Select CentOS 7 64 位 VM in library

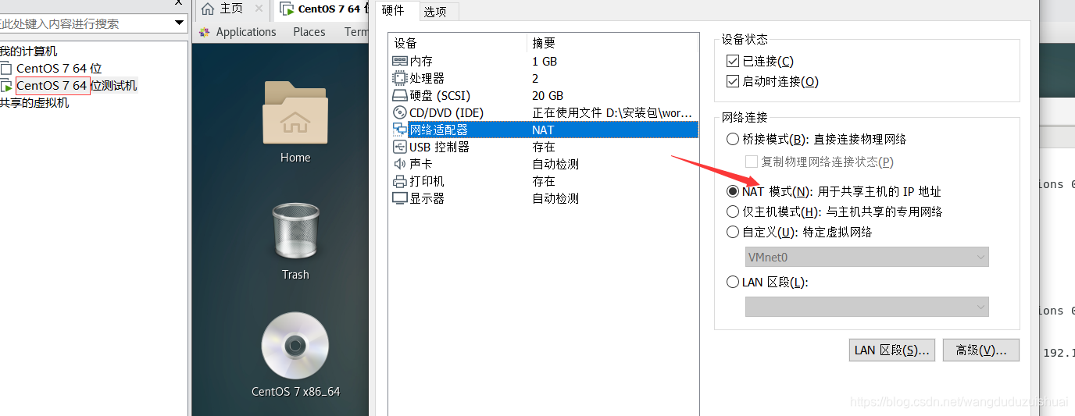[59, 69]
